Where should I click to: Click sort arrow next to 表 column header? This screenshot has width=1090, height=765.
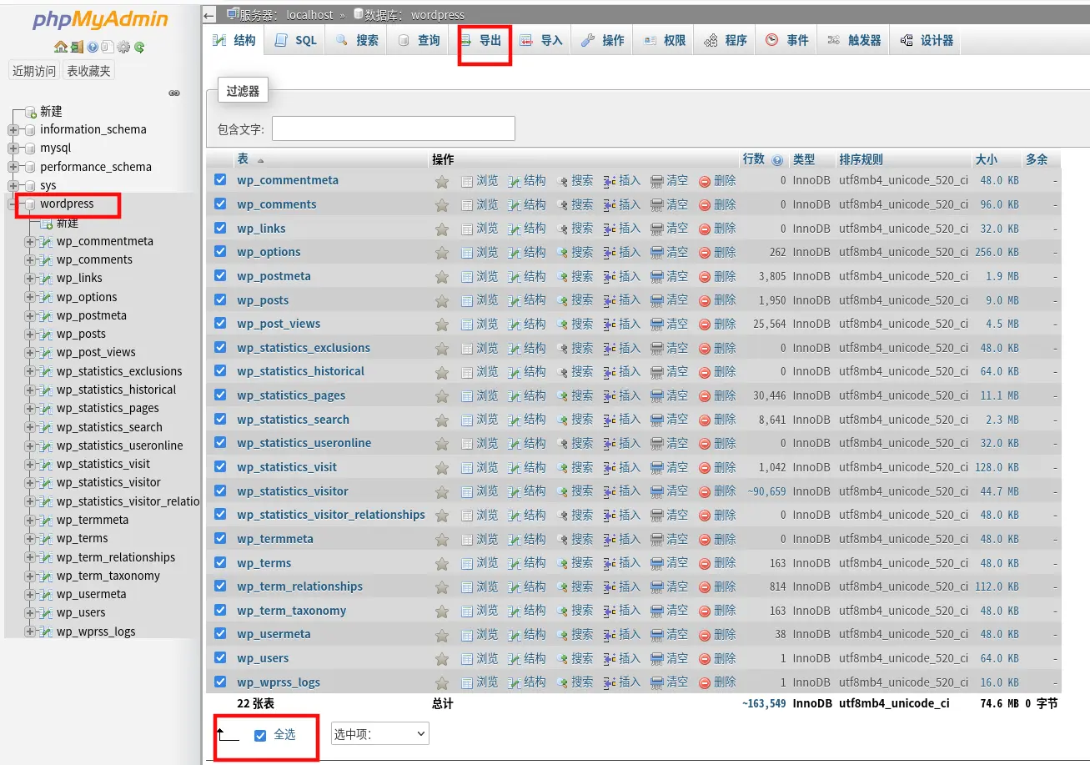(260, 160)
